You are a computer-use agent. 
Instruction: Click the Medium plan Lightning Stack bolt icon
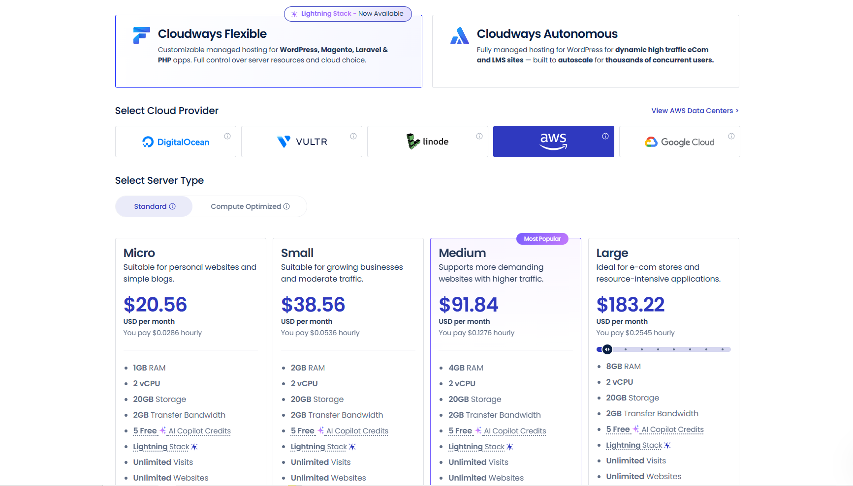(509, 447)
